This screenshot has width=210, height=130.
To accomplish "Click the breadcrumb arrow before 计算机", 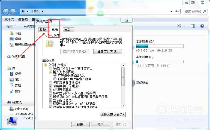I will click(27, 12).
